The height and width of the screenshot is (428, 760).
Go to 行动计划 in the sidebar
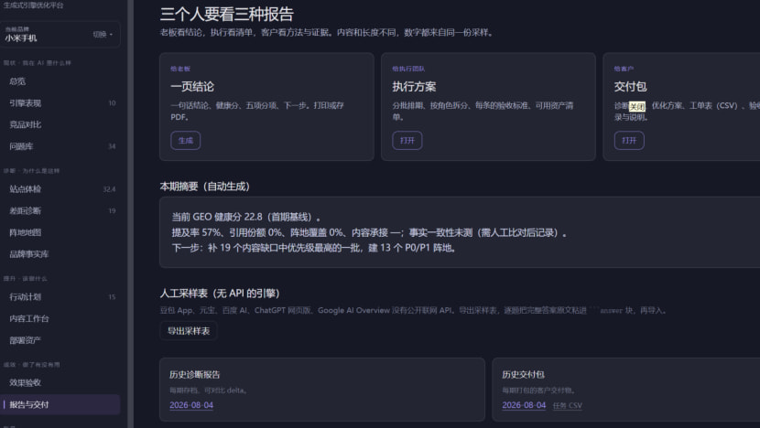pos(60,297)
